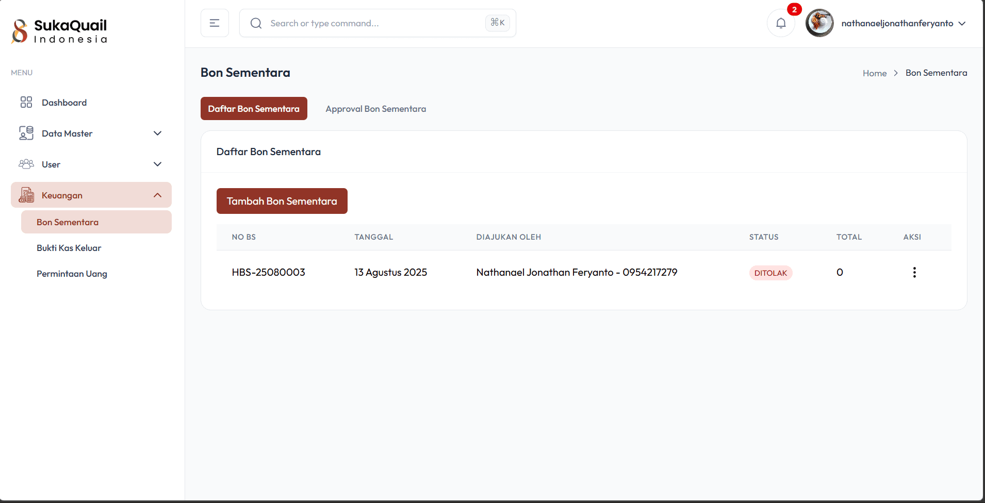
Task: Toggle the sidebar hamburger menu button
Action: pyautogui.click(x=215, y=23)
